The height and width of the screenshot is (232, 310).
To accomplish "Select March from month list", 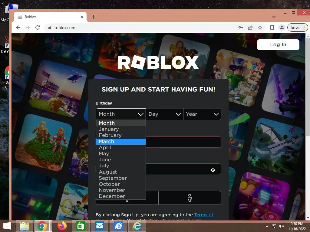I will pyautogui.click(x=121, y=141).
